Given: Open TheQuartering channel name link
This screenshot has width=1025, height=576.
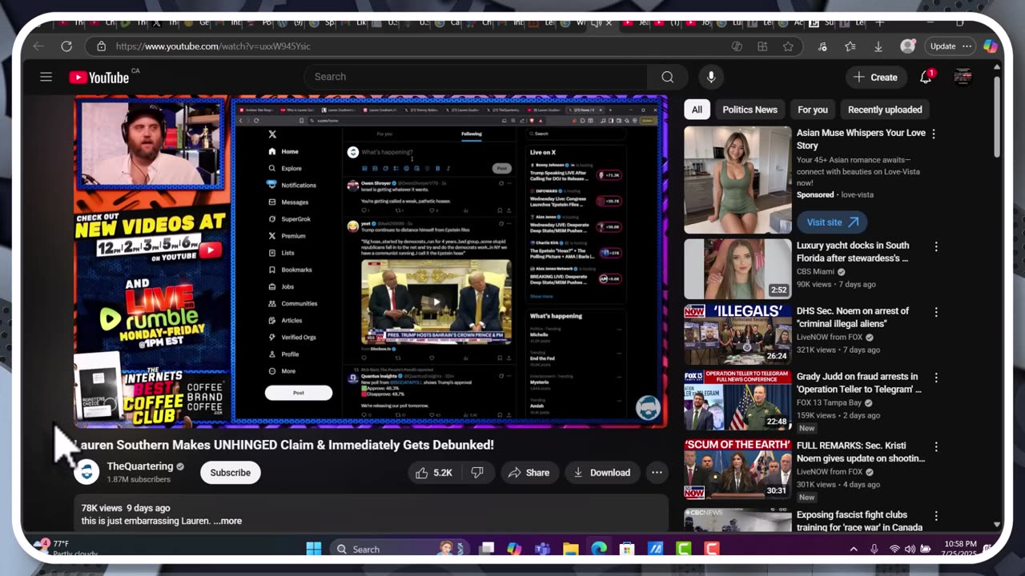Looking at the screenshot, I should [x=140, y=466].
